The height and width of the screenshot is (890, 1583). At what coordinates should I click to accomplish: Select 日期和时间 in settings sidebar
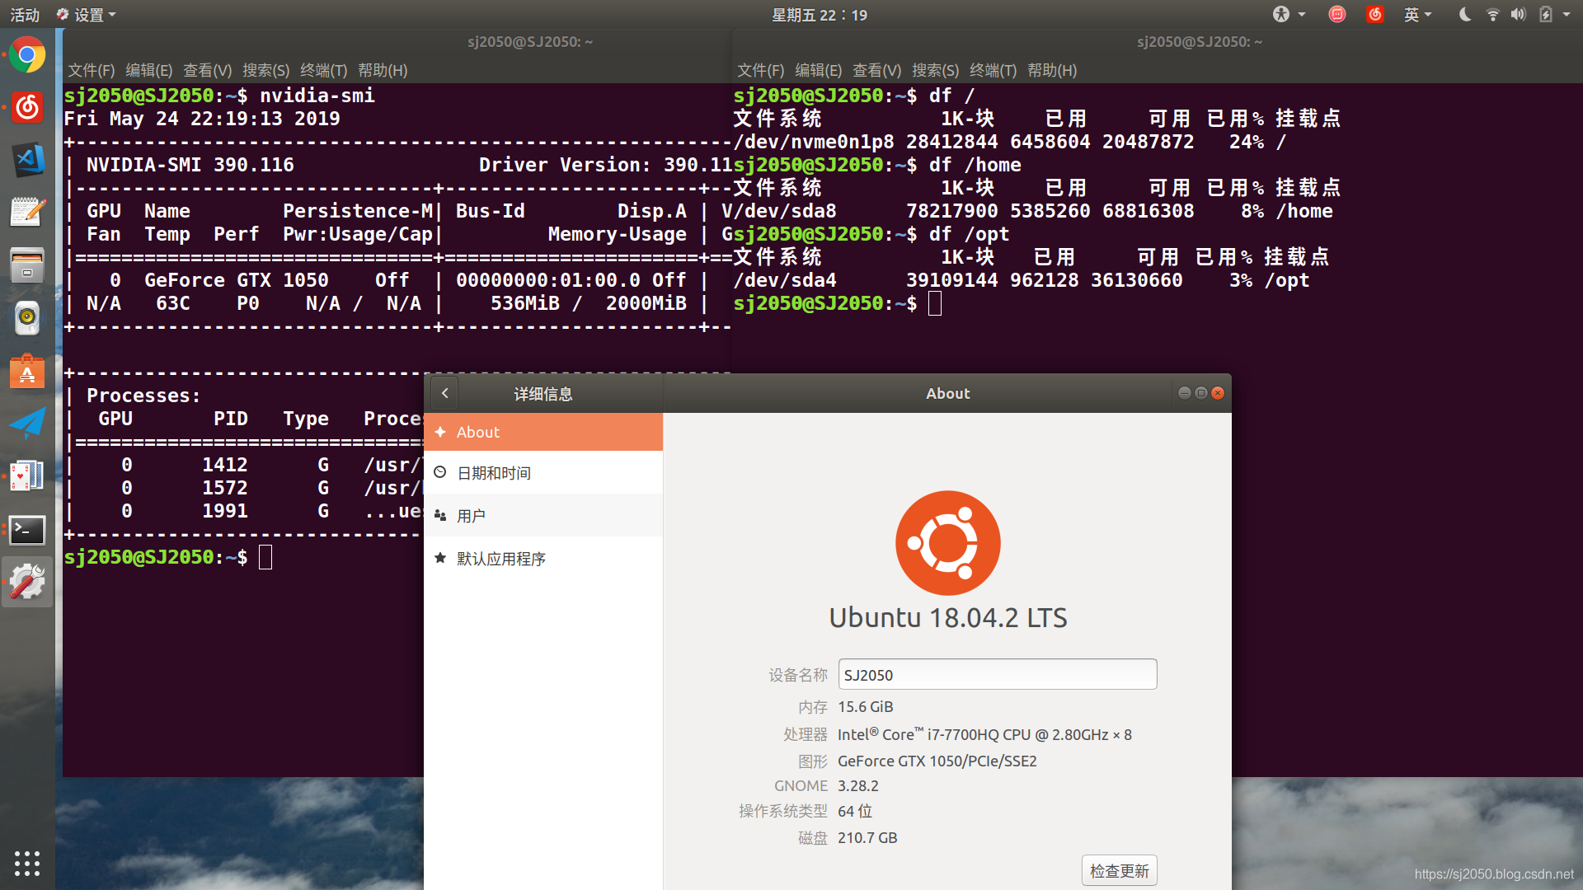click(543, 473)
